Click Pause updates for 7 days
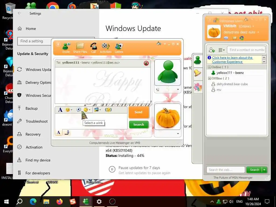The width and height of the screenshot is (276, 207). click(x=139, y=168)
